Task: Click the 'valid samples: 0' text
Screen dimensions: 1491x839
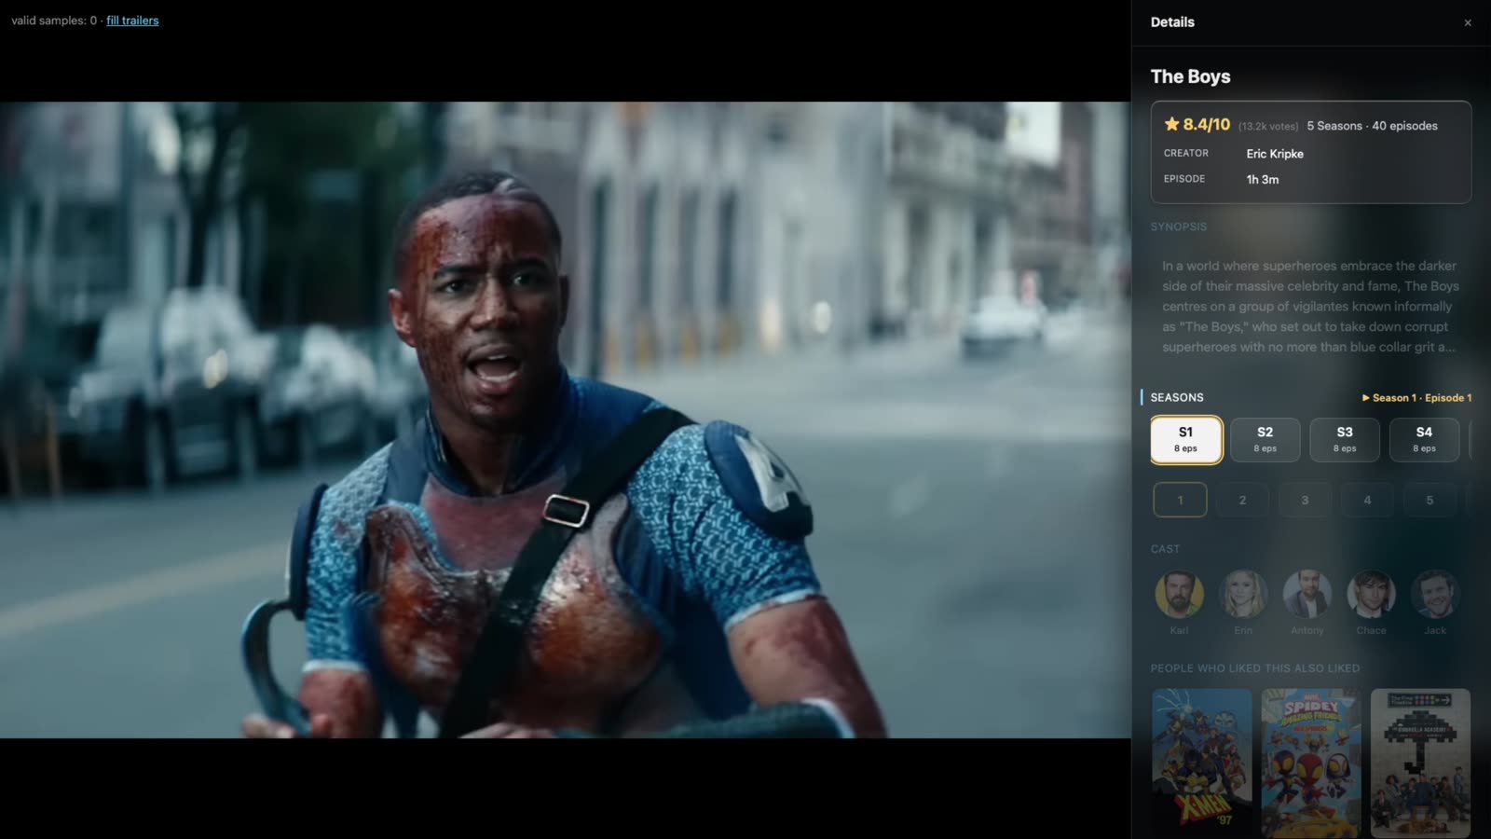Action: pyautogui.click(x=54, y=21)
